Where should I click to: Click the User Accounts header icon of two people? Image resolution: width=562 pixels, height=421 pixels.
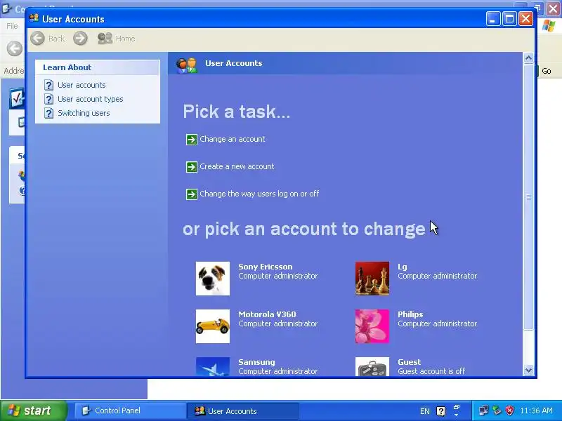tap(186, 65)
